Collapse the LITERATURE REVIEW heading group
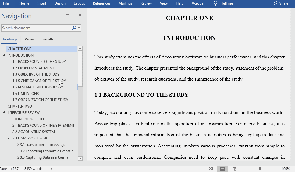 pos(4,112)
